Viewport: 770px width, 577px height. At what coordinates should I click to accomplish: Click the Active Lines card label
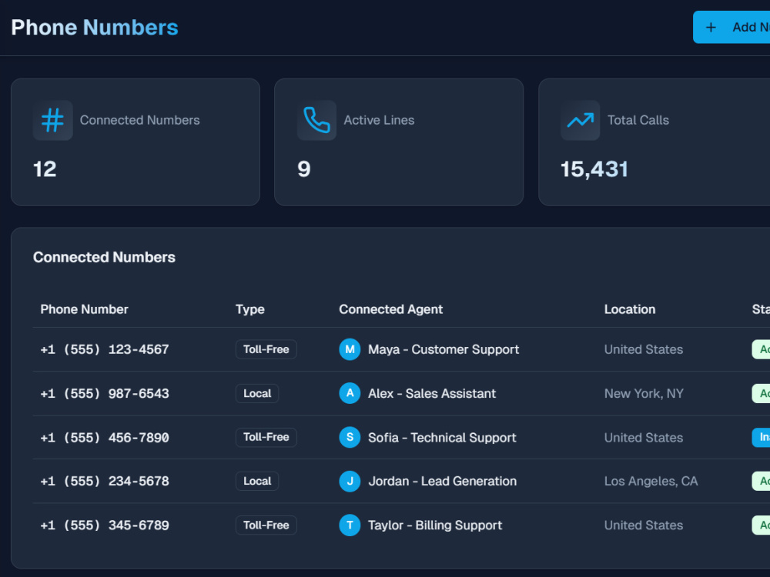379,120
